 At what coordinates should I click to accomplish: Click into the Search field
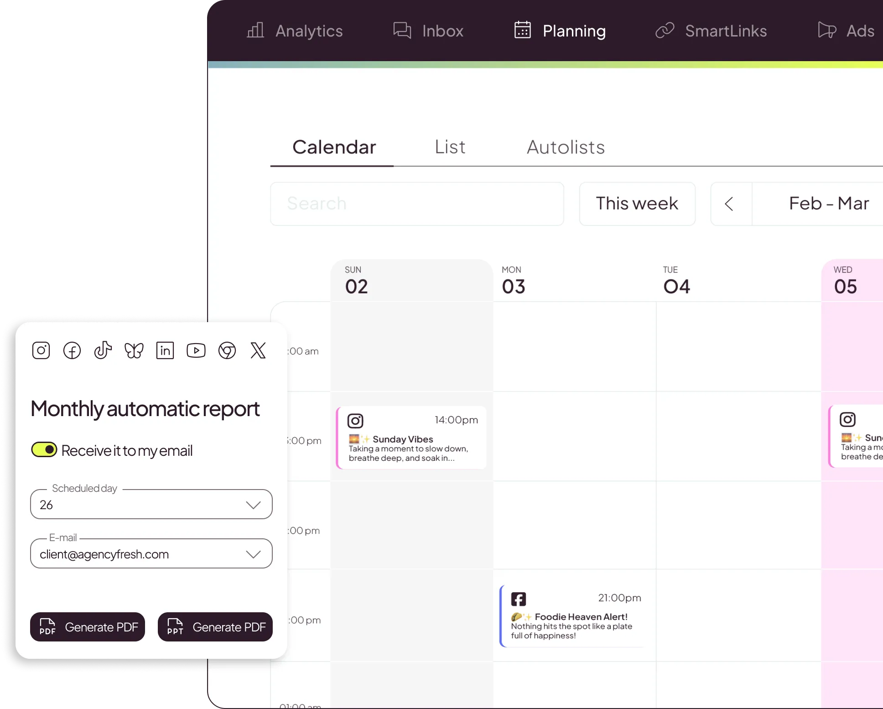click(x=417, y=203)
